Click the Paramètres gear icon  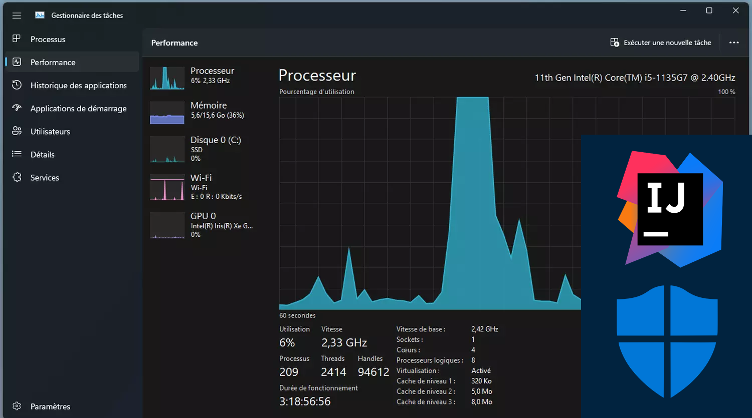click(17, 406)
